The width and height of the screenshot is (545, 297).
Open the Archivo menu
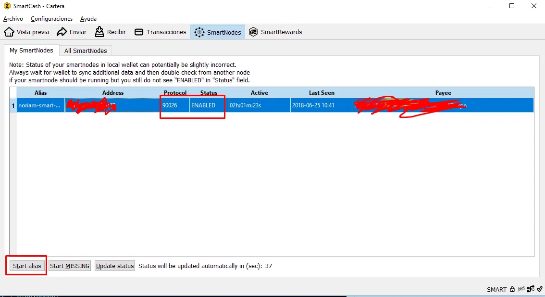pyautogui.click(x=13, y=19)
